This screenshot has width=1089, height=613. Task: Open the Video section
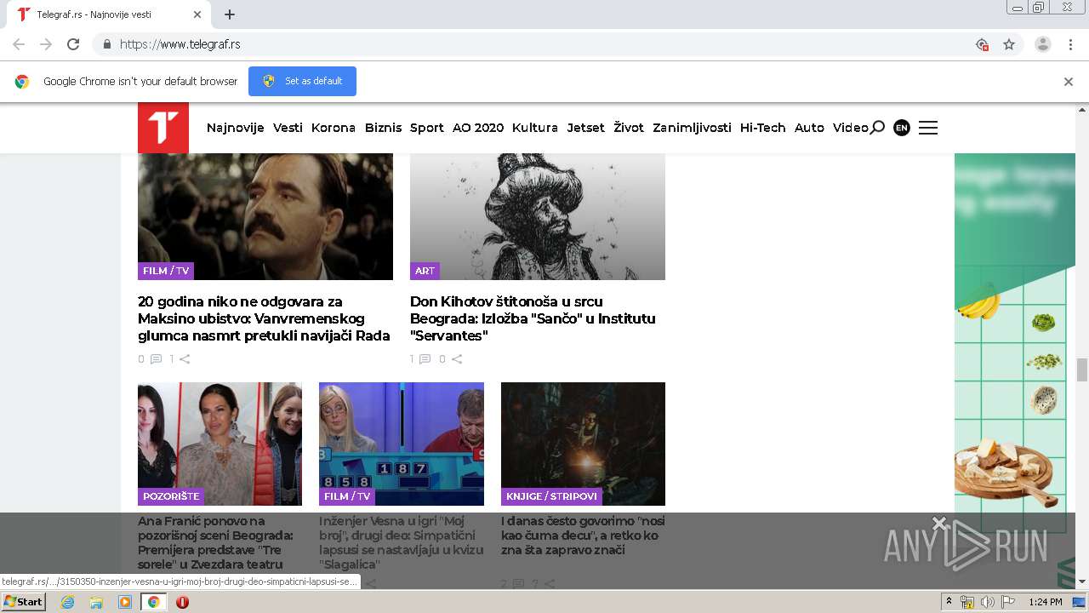(851, 128)
